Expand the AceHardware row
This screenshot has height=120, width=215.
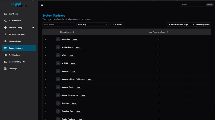(x=45, y=47)
